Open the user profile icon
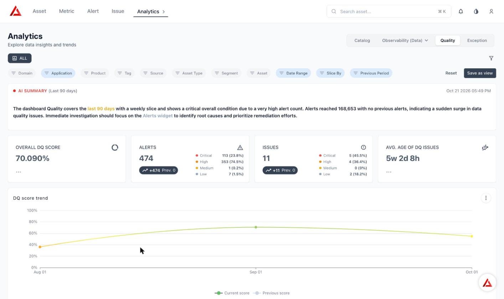The height and width of the screenshot is (299, 504). [x=491, y=11]
